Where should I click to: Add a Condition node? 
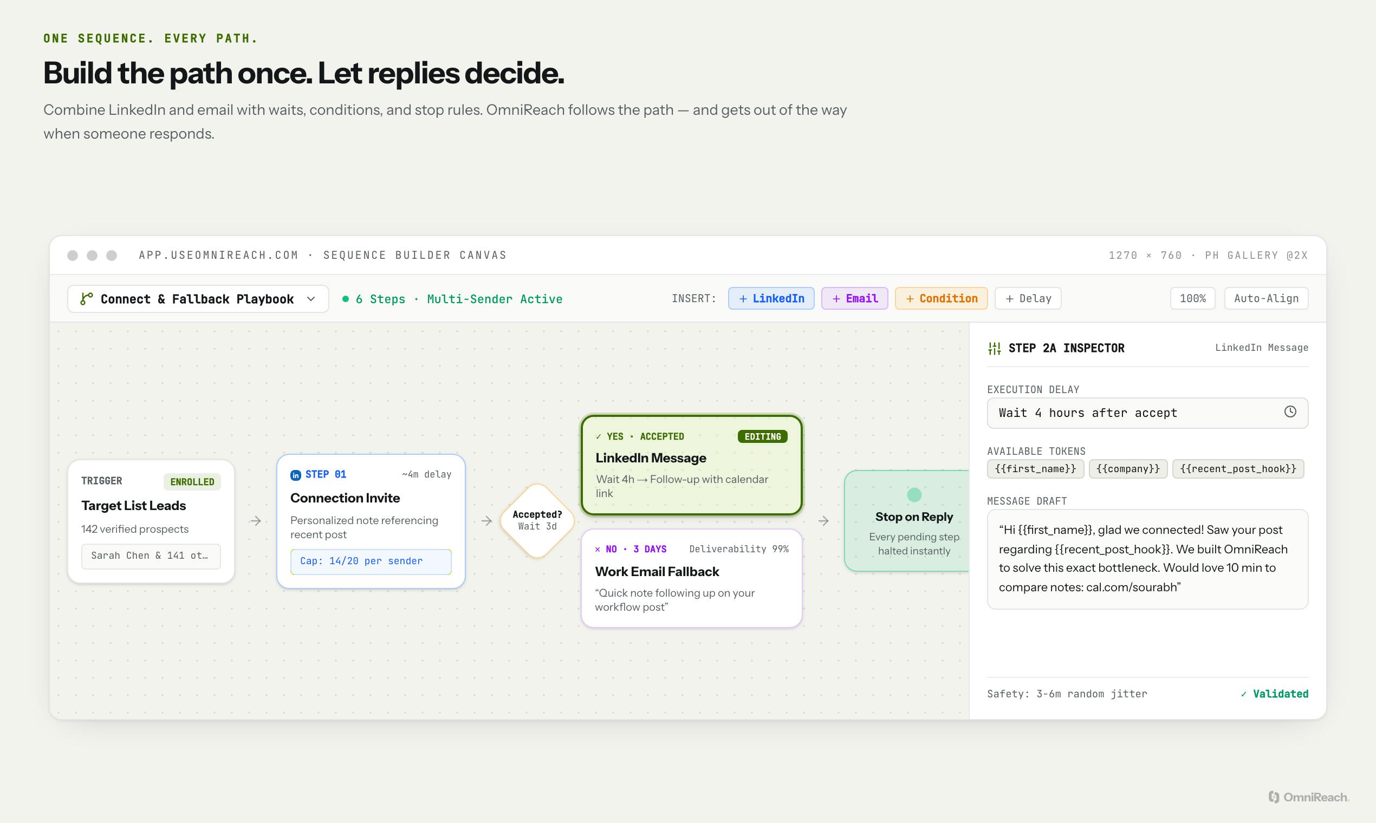[941, 298]
